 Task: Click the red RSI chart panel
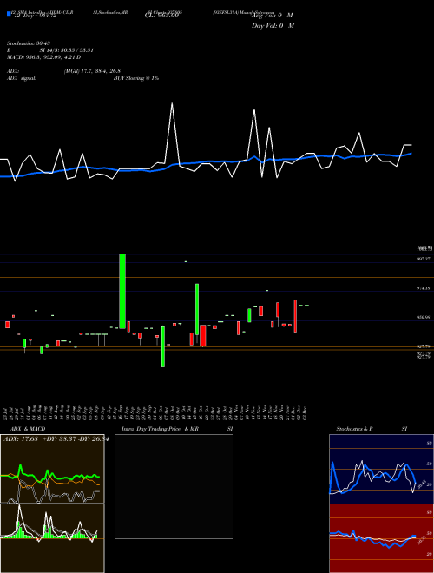[x=381, y=538]
